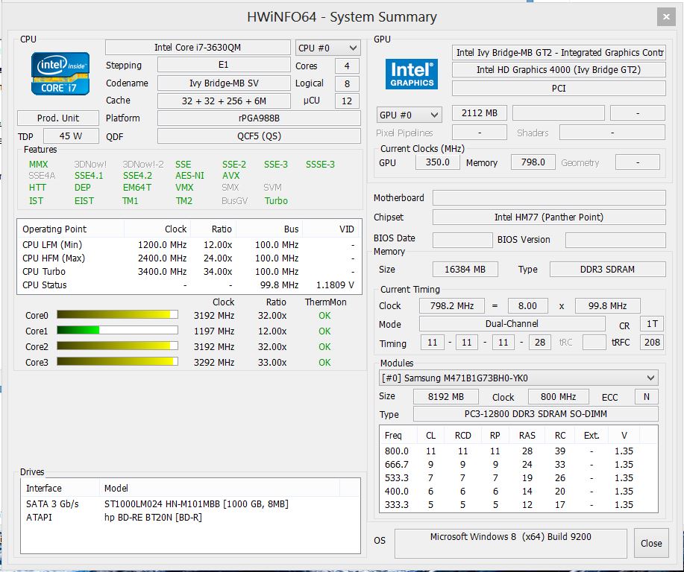Open the CPU #0 selector dropdown
684x572 pixels.
coord(328,48)
